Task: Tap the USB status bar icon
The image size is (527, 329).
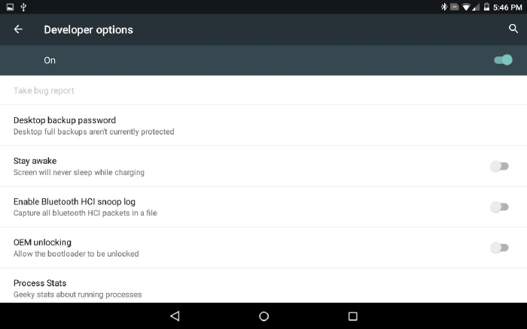Action: pos(23,7)
